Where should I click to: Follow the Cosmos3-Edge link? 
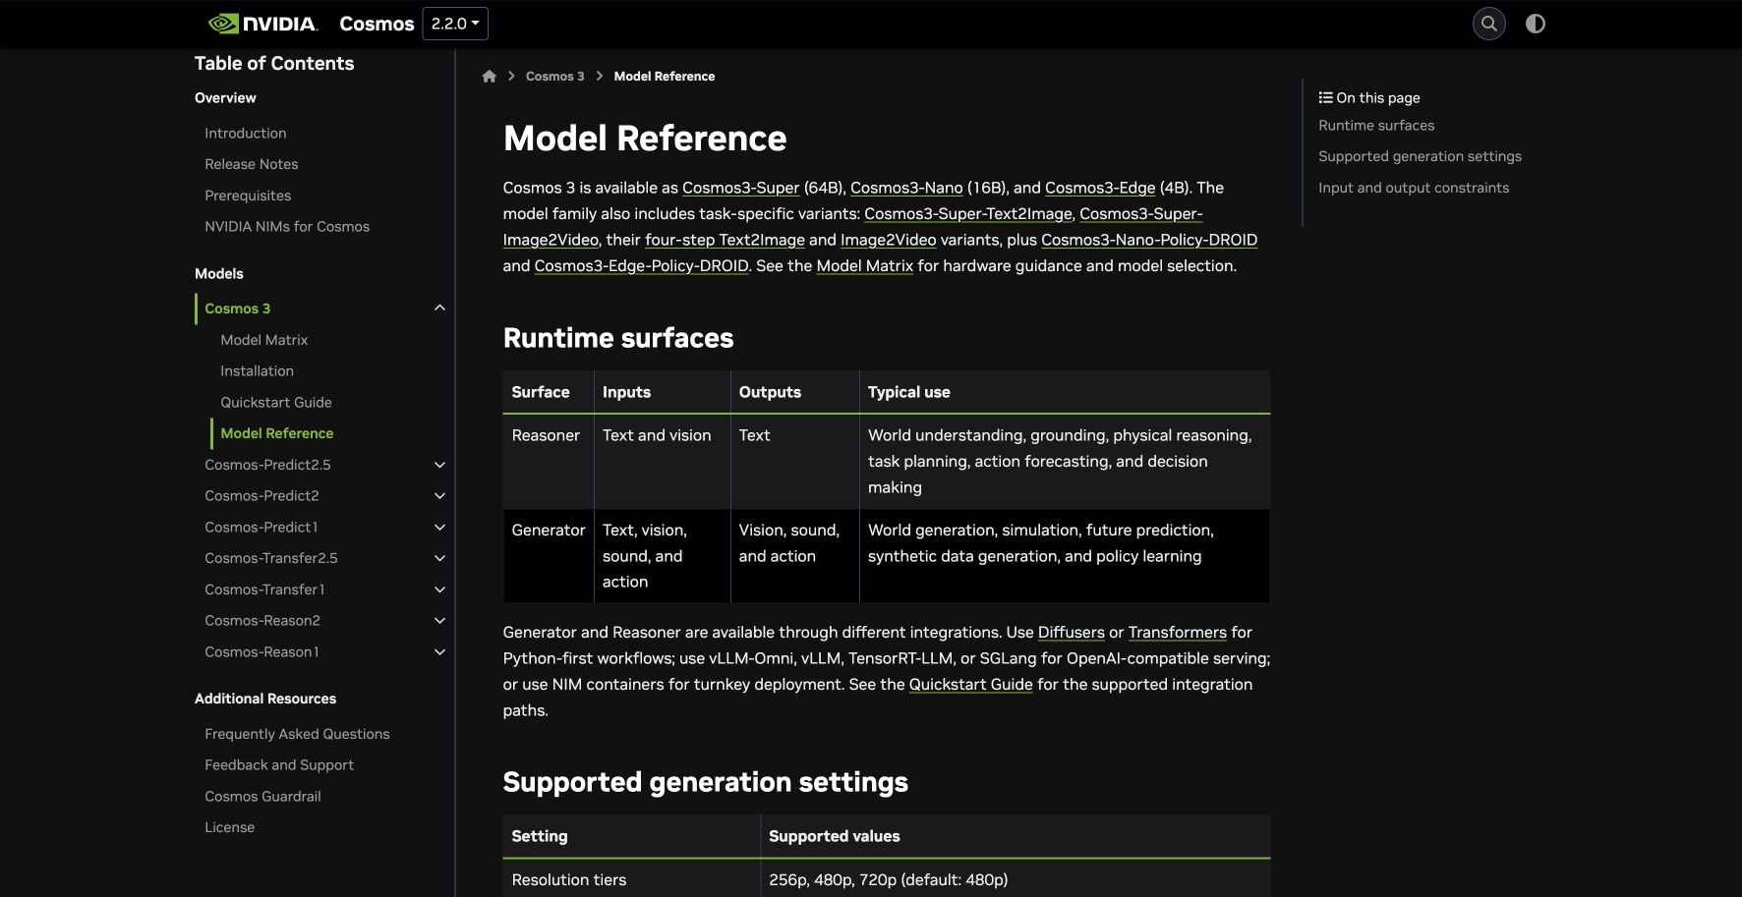[x=1100, y=188]
